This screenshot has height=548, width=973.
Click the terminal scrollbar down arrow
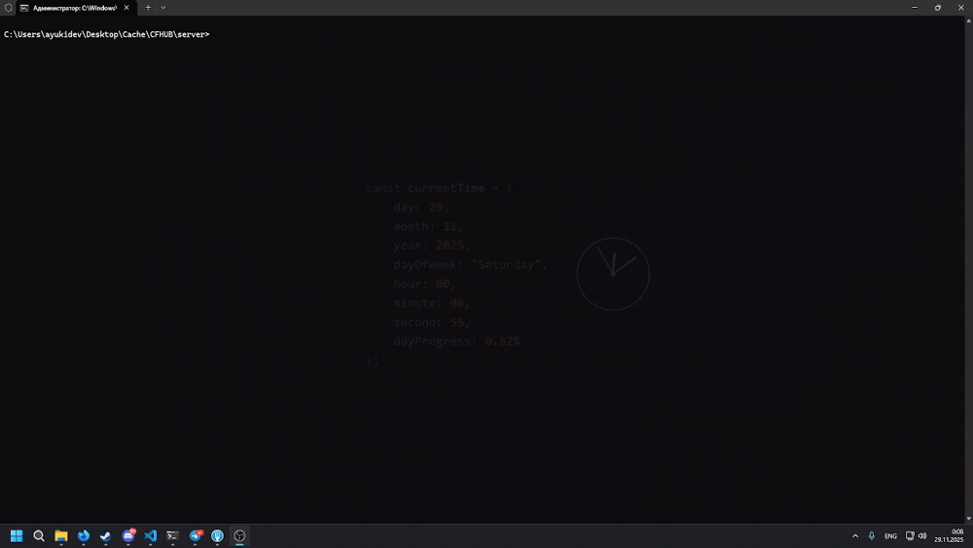[x=969, y=518]
